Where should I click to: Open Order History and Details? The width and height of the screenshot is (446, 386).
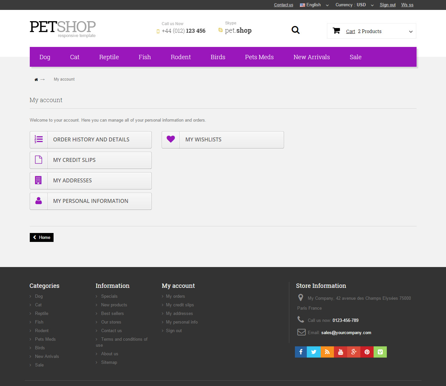click(x=91, y=140)
